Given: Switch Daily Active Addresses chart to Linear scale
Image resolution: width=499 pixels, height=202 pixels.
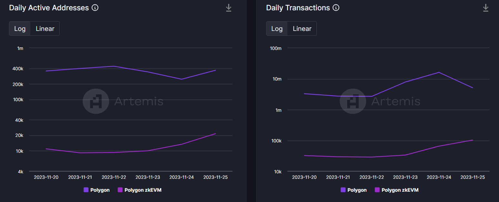Looking at the screenshot, I should tap(45, 29).
